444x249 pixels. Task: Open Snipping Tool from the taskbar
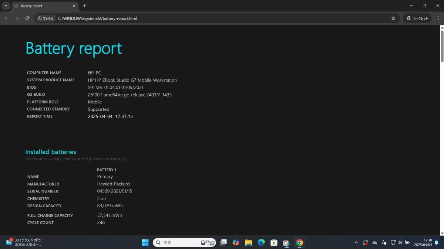286,243
